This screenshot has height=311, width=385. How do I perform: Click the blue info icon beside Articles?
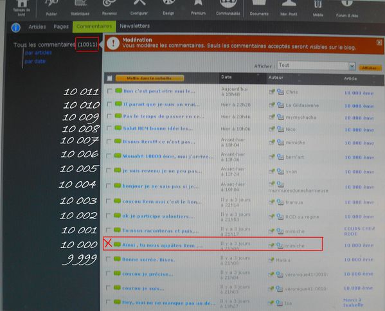[x=16, y=27]
